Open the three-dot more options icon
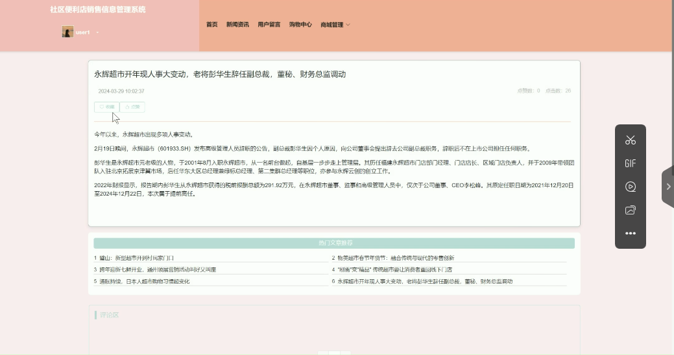This screenshot has width=674, height=355. pos(630,233)
